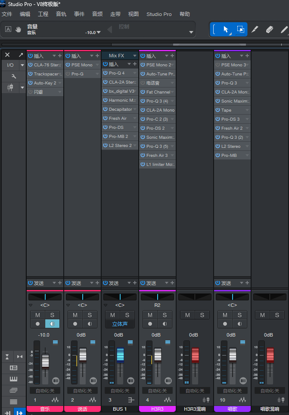Enable the Pro-G insert power button

click(x=68, y=74)
